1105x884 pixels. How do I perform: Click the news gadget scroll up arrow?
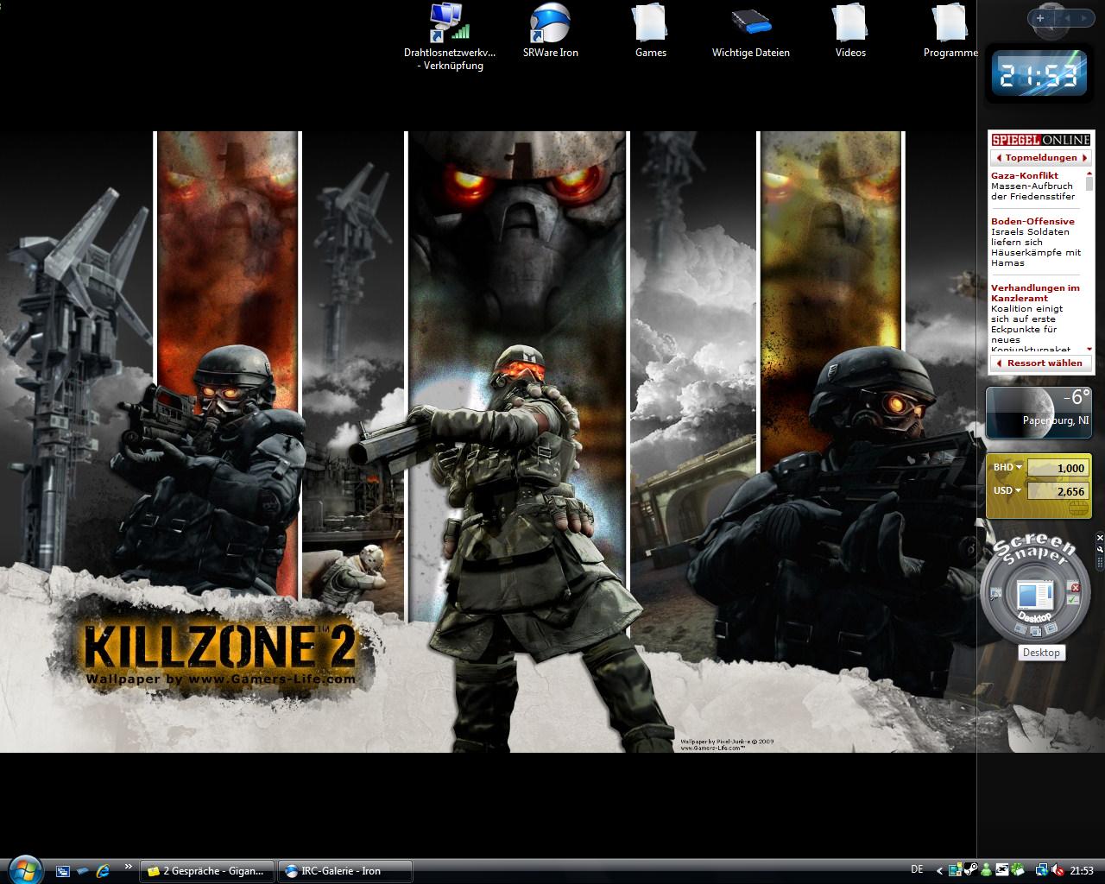click(1089, 174)
